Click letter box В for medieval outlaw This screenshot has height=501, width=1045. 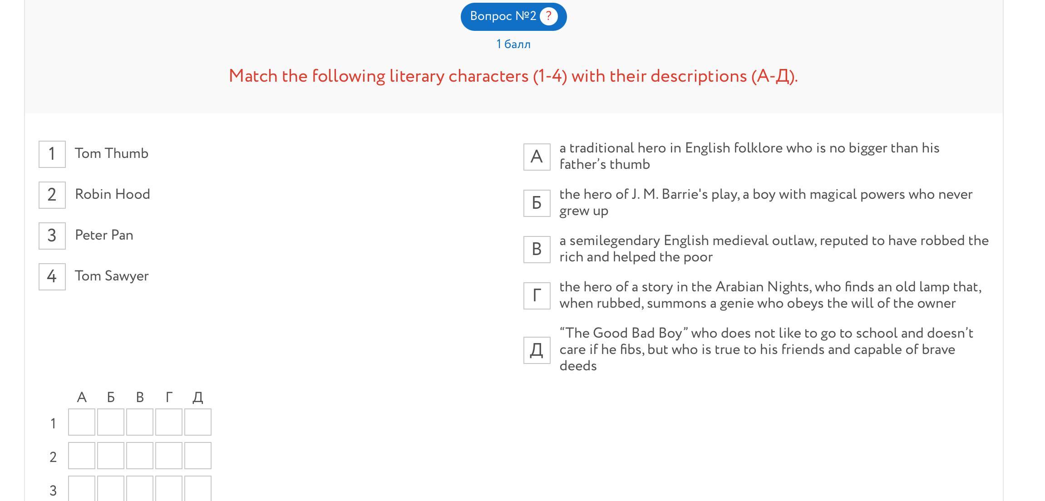pyautogui.click(x=537, y=250)
